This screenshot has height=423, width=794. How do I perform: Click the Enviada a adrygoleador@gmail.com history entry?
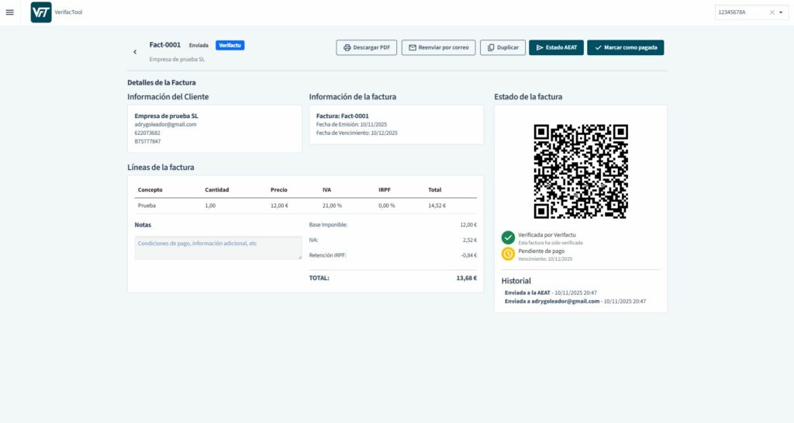click(575, 301)
